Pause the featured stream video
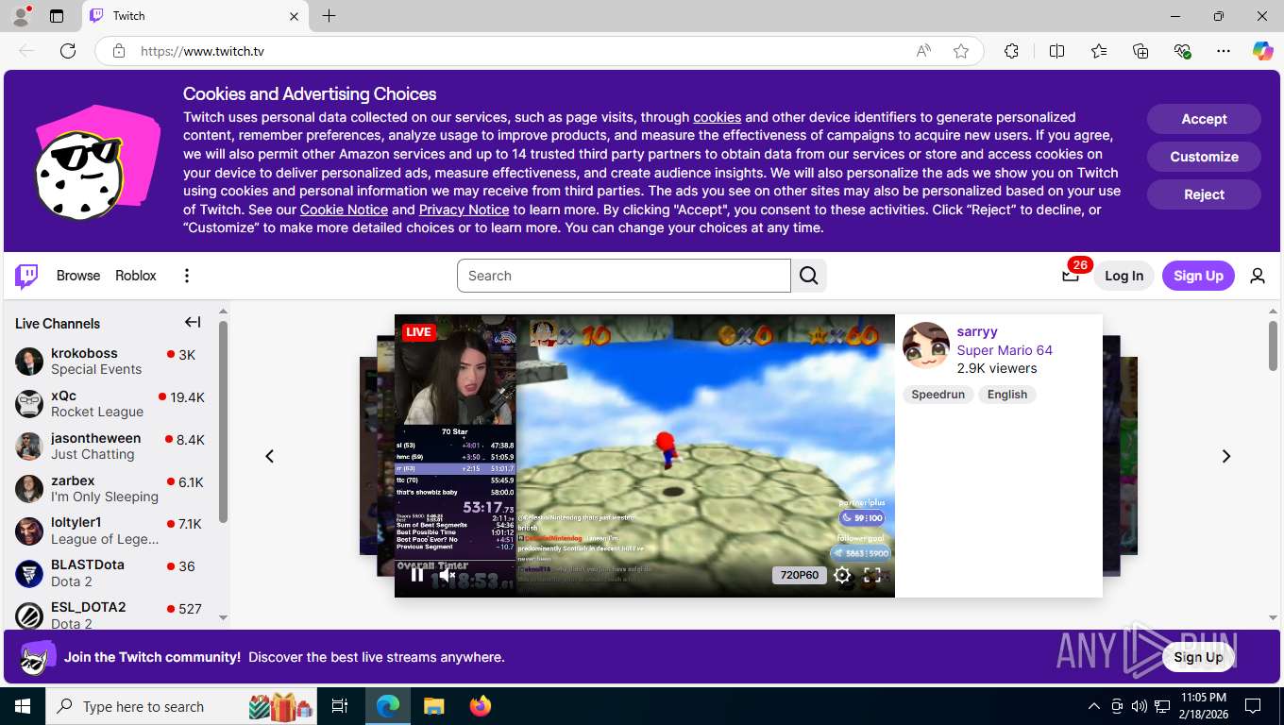This screenshot has height=725, width=1284. (x=417, y=574)
